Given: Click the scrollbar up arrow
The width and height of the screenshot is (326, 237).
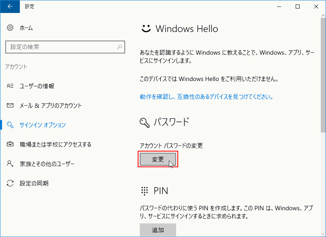Looking at the screenshot, I should point(323,15).
